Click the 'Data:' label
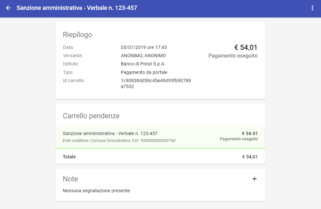321x209 pixels. (x=68, y=48)
